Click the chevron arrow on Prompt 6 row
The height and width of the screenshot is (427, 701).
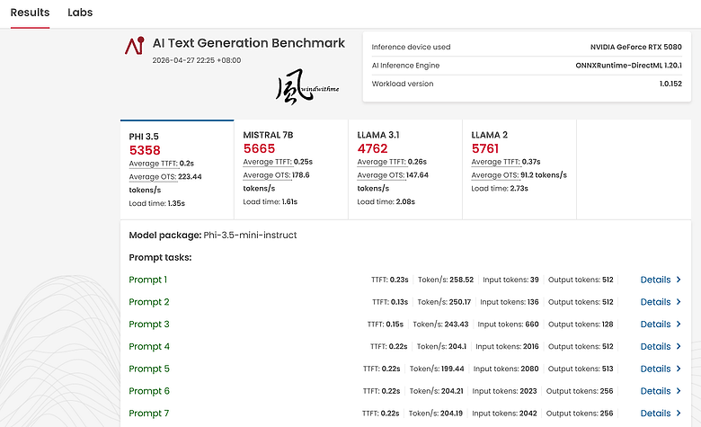click(x=679, y=391)
